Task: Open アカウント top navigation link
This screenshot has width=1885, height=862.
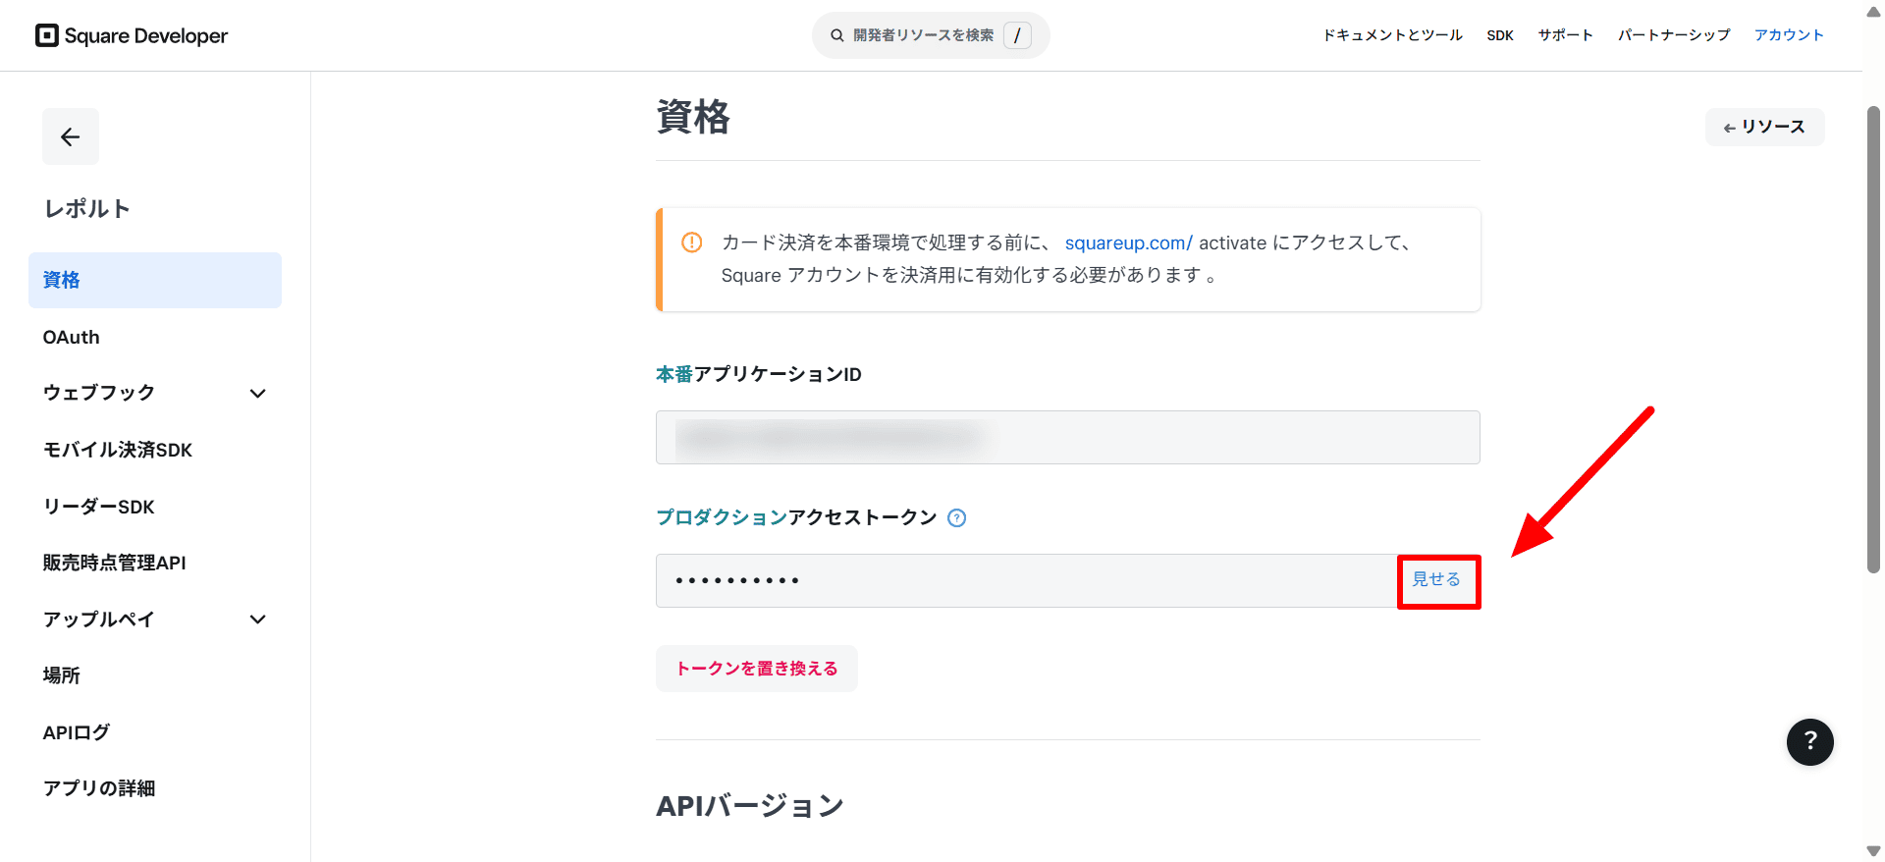Action: (1789, 35)
